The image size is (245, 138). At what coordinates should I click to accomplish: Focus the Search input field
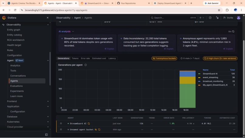click(x=173, y=18)
